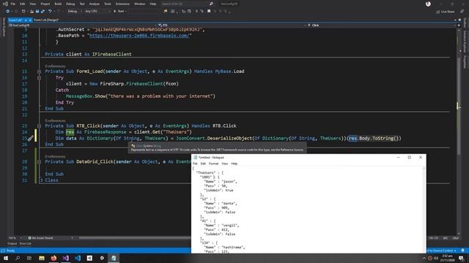Show hidden system tray icons
This screenshot has width=469, height=263.
tap(424, 258)
